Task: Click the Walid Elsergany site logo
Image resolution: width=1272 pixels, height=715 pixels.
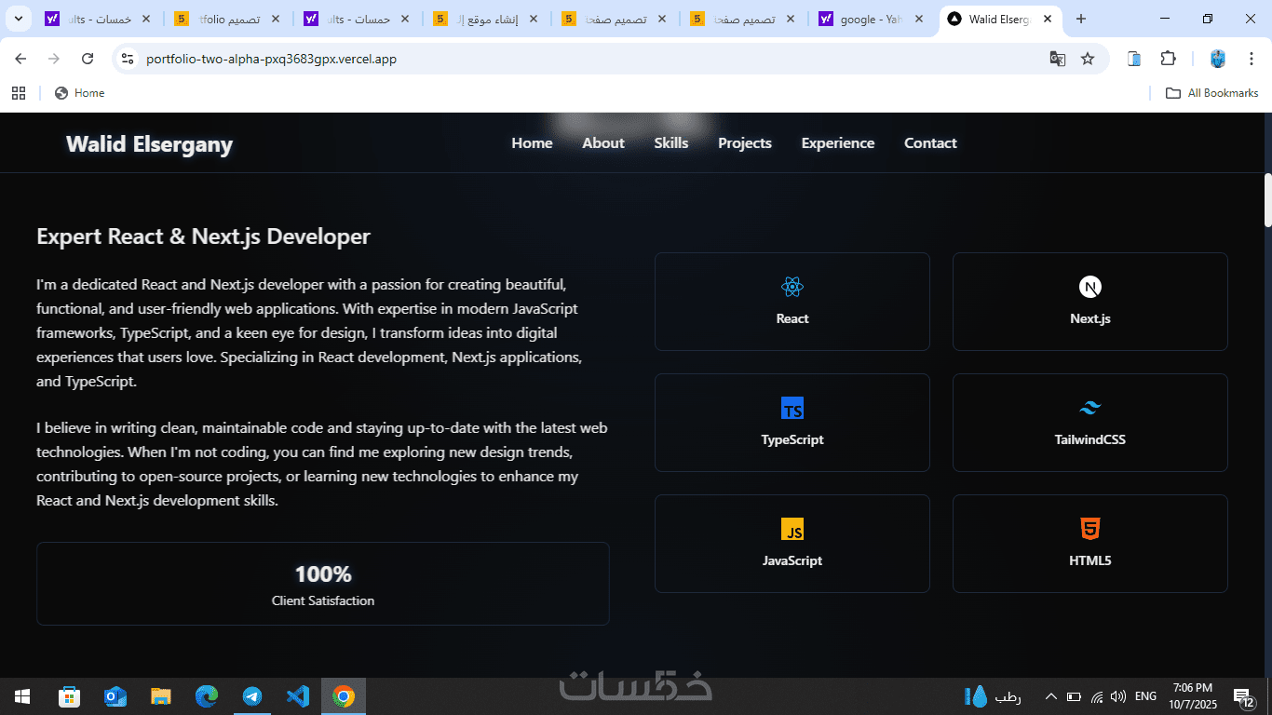Action: pos(149,144)
